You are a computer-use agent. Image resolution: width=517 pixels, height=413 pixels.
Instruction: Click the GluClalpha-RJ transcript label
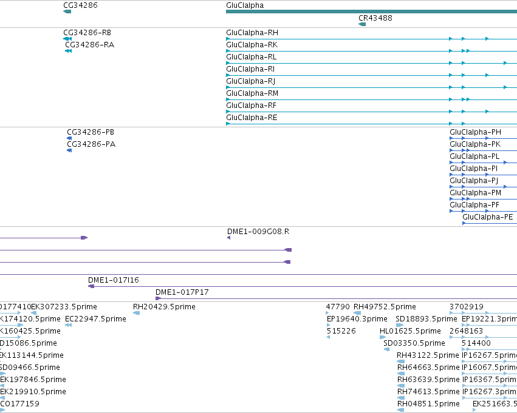(x=250, y=81)
